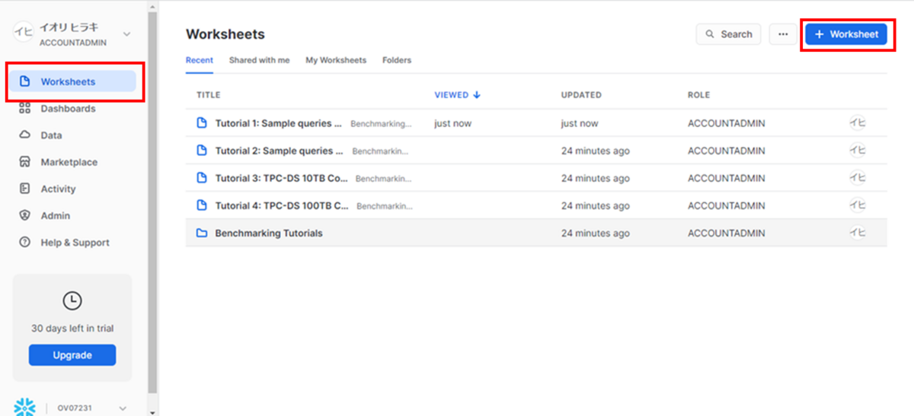Image resolution: width=914 pixels, height=416 pixels.
Task: Open Tutorial 1: Sample queries worksheet
Action: point(279,123)
